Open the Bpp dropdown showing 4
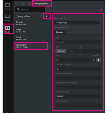107x114 pixels. (x=90, y=51)
